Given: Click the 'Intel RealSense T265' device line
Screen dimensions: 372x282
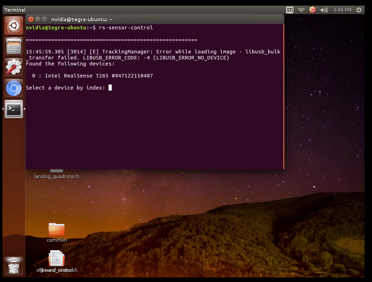Looking at the screenshot, I should click(x=93, y=76).
